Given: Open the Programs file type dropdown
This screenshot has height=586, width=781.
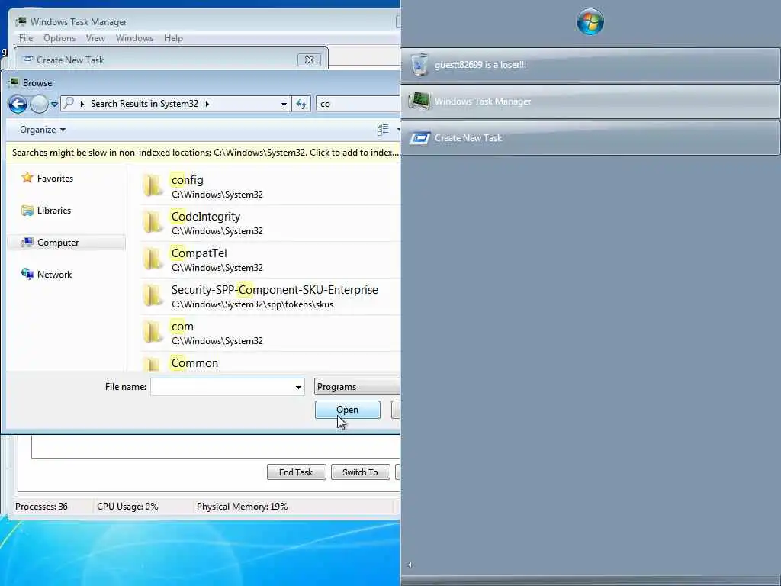Looking at the screenshot, I should (357, 387).
